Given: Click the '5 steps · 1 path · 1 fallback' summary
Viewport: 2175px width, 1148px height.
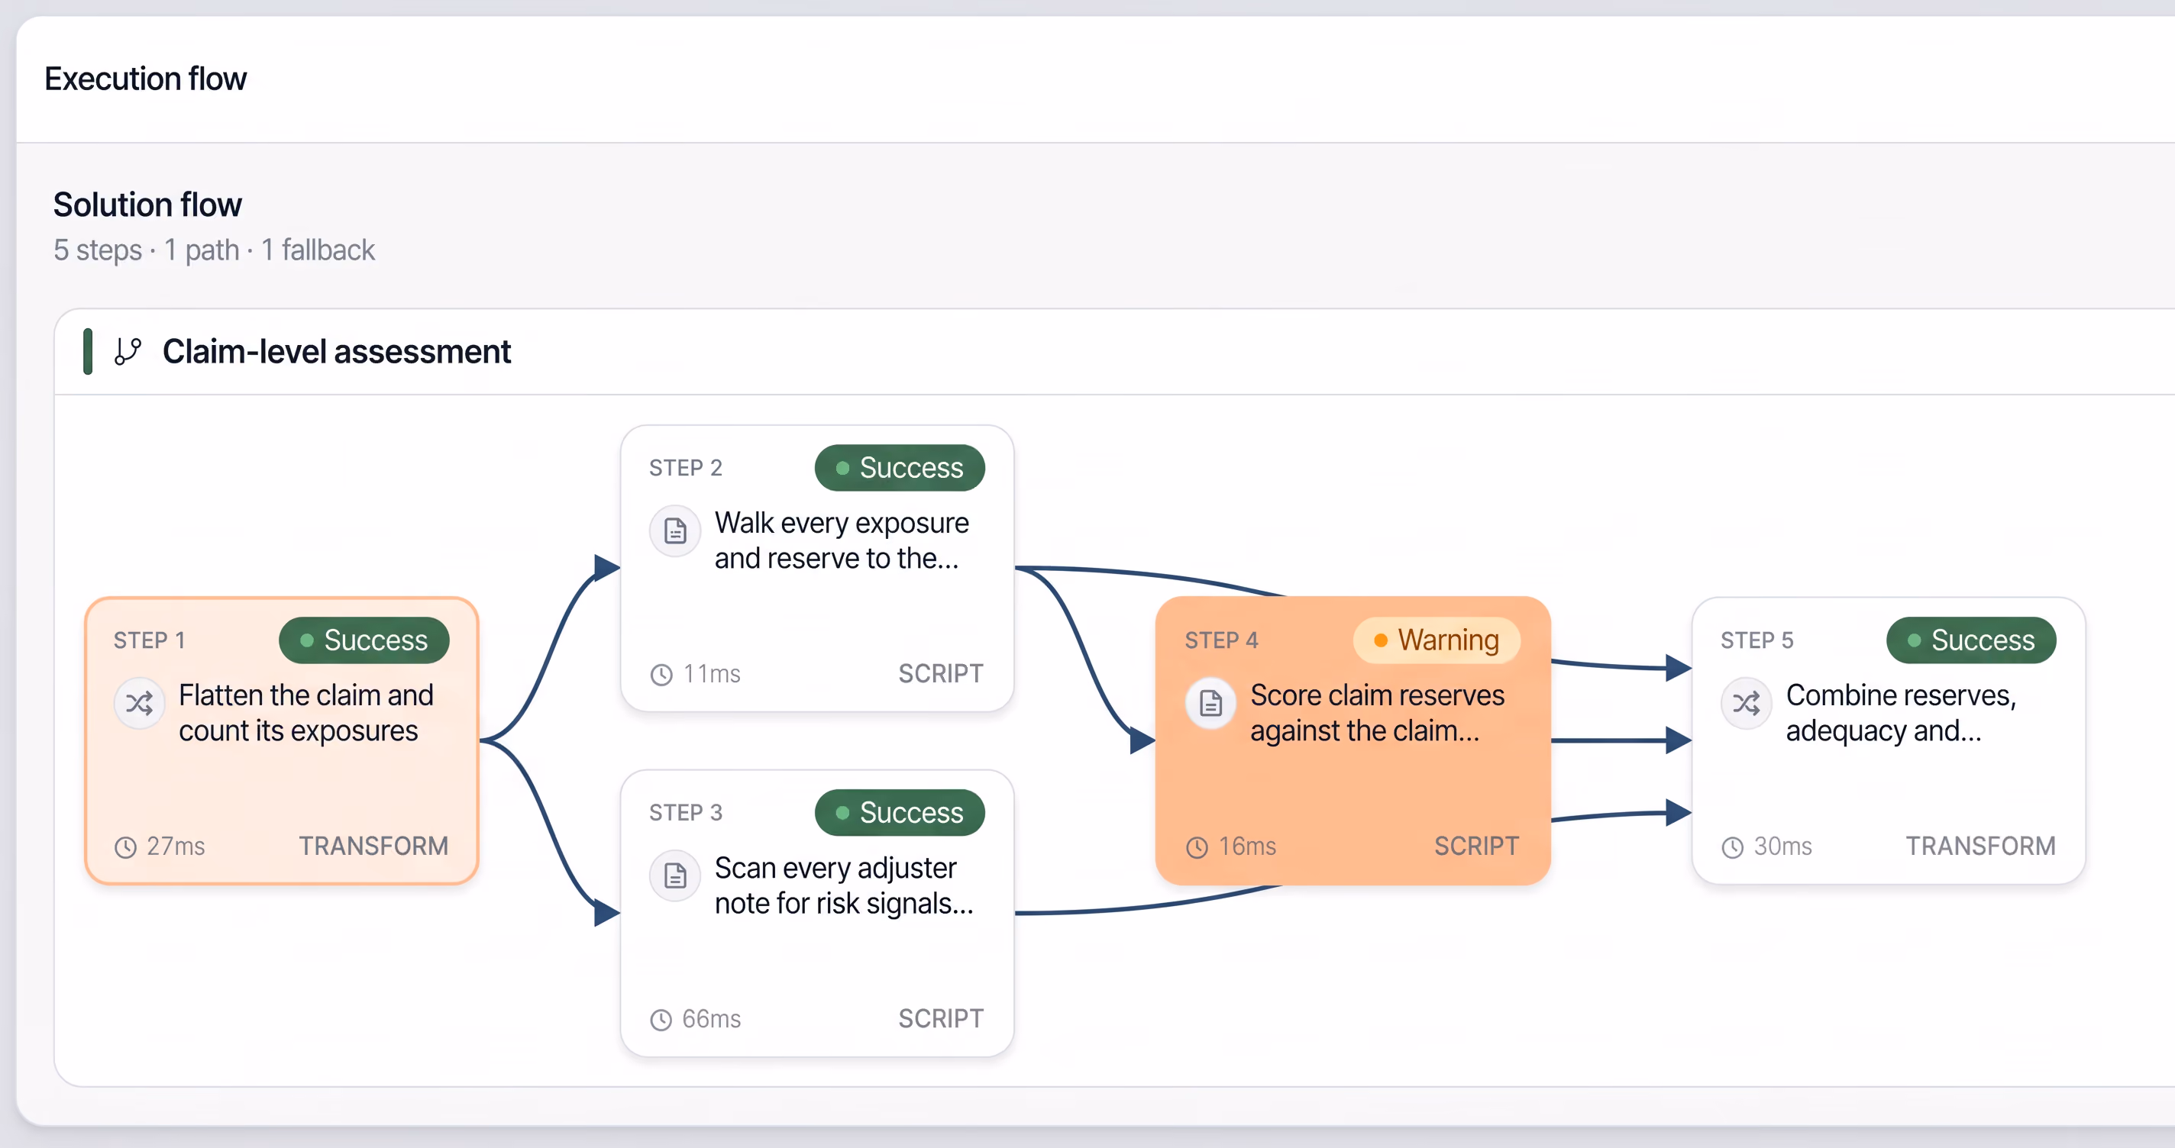Looking at the screenshot, I should click(214, 250).
